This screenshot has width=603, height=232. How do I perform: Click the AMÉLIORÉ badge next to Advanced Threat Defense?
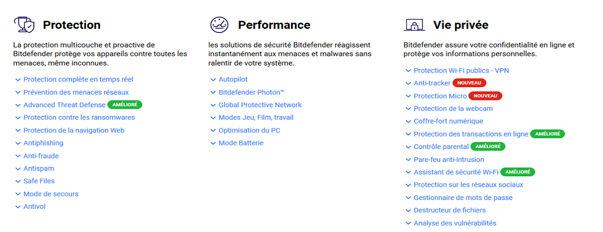[124, 105]
